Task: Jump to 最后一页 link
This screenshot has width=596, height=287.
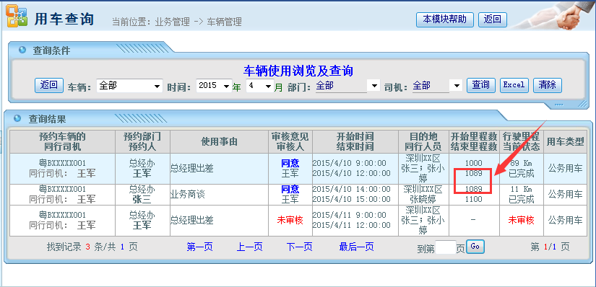Action: point(356,247)
